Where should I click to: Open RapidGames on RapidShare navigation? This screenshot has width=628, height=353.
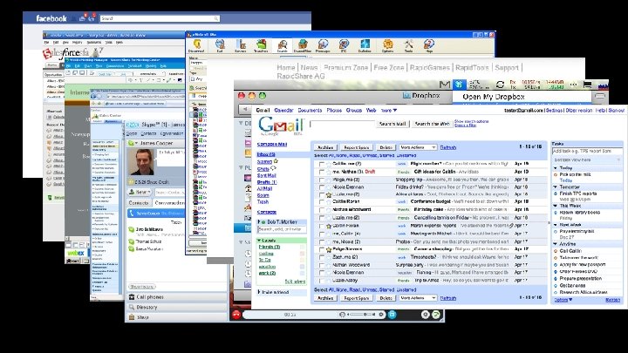[430, 68]
